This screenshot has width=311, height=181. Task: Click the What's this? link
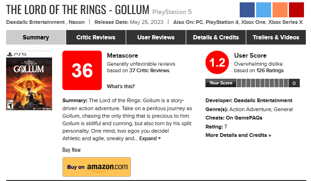click(x=121, y=86)
